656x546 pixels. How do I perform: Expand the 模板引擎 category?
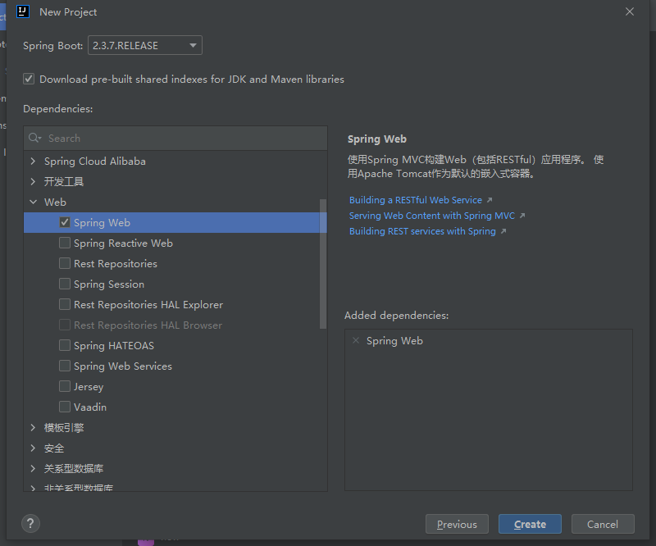(33, 428)
